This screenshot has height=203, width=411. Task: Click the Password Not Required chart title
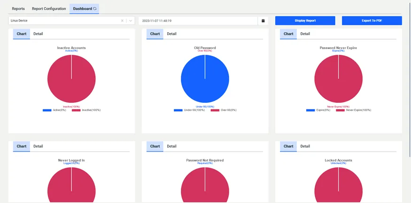(205, 160)
